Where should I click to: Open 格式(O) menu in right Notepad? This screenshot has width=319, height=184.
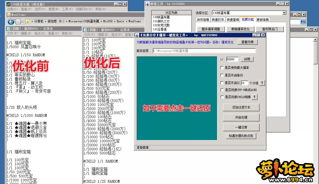pyautogui.click(x=117, y=35)
